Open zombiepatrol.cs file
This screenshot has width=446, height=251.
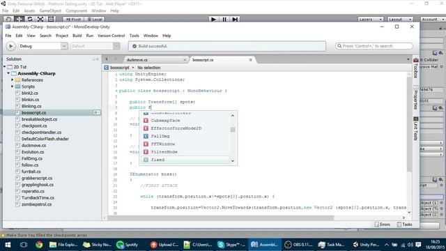(x=36, y=204)
